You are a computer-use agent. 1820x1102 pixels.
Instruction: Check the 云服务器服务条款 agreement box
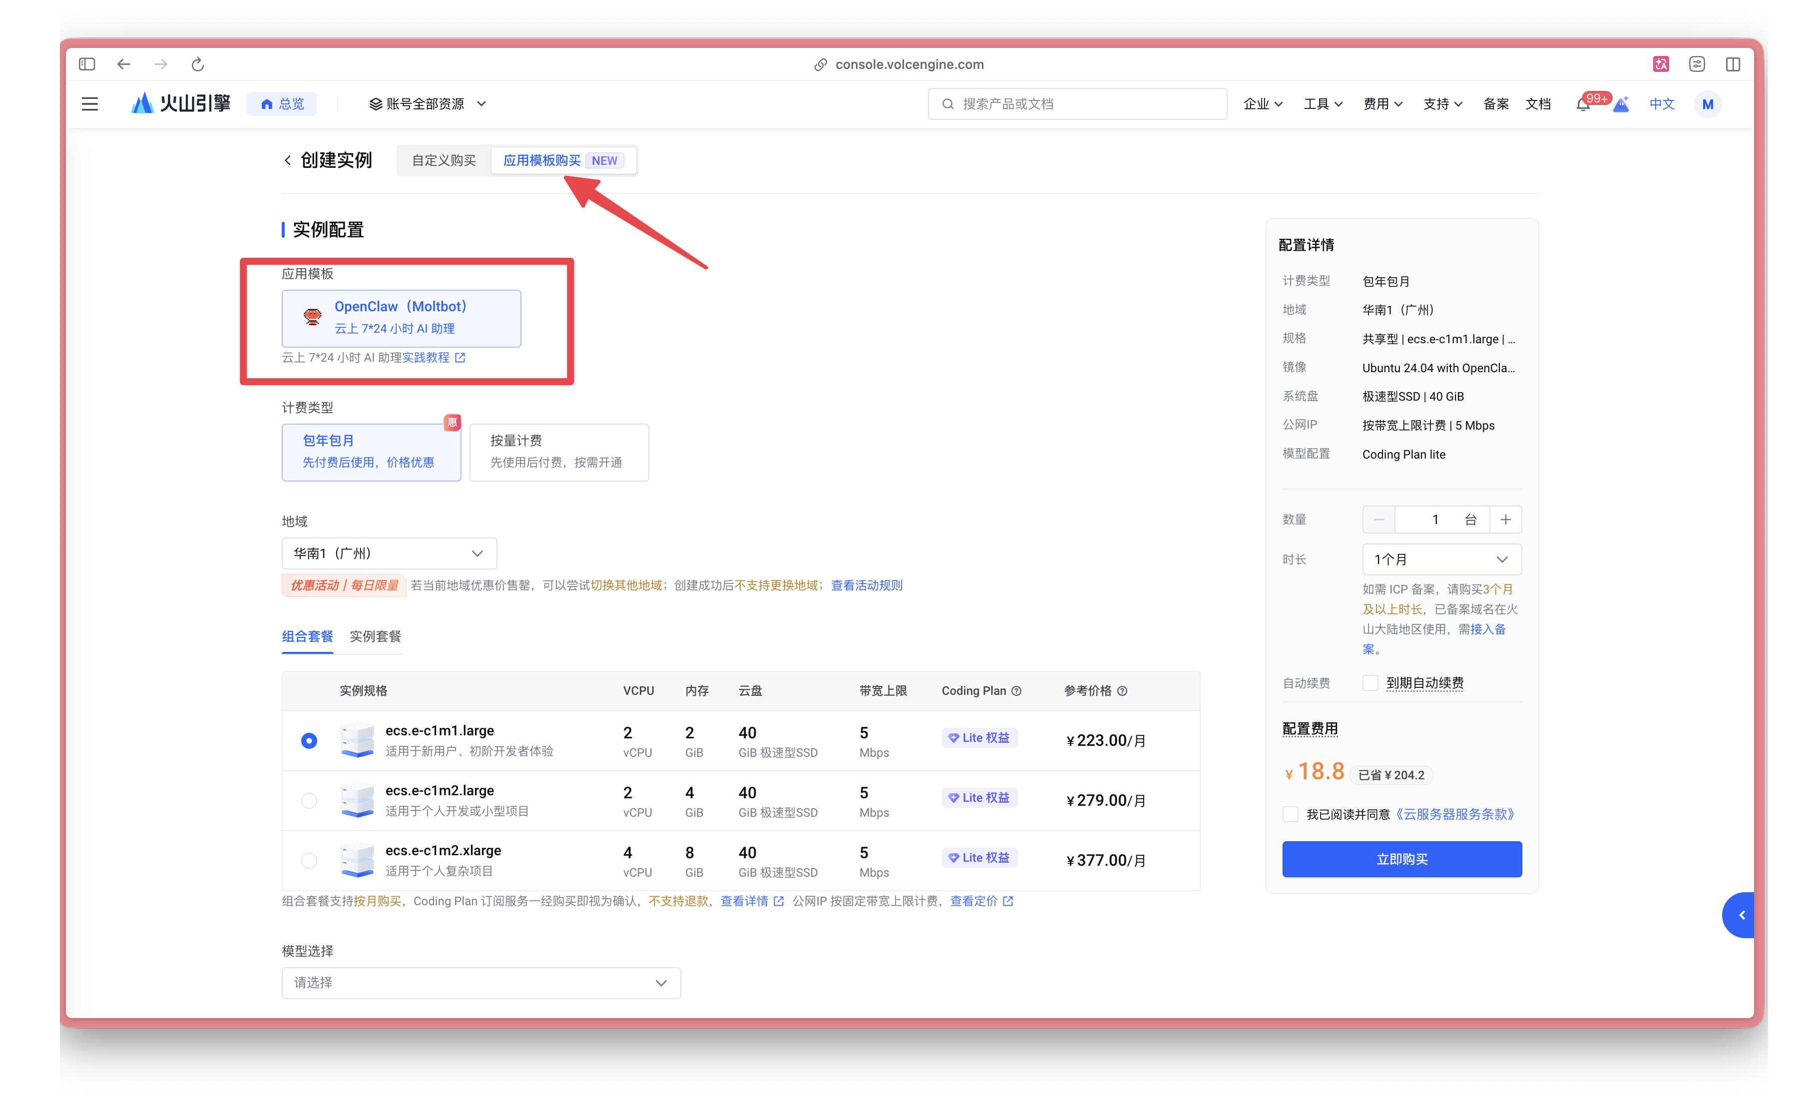[x=1291, y=814]
